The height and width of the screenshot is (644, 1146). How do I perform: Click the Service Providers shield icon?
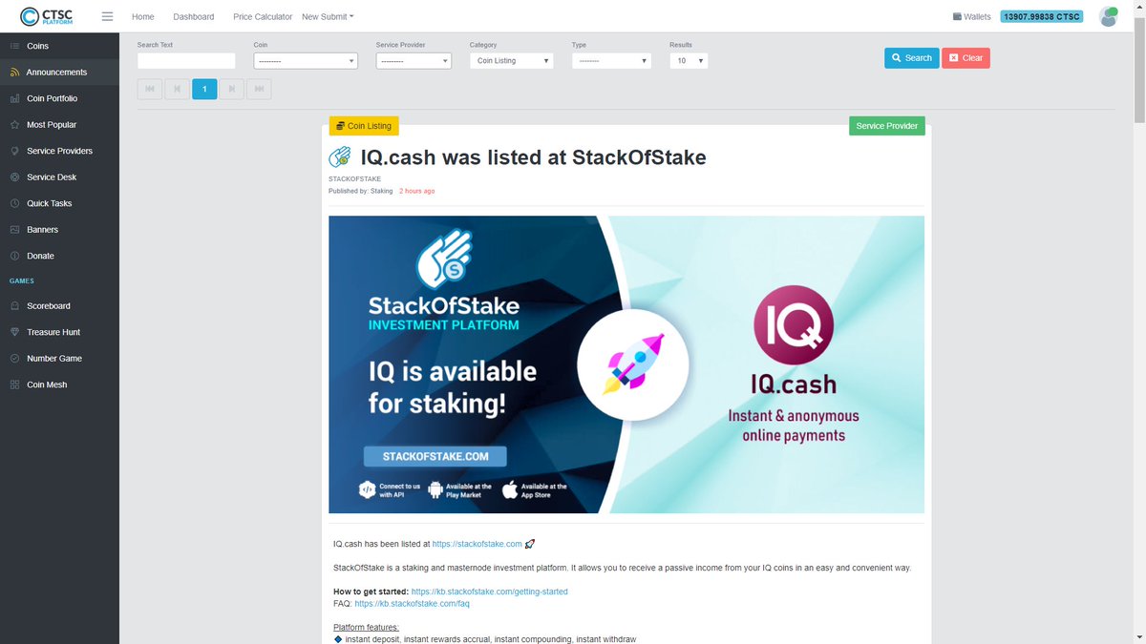pos(14,151)
